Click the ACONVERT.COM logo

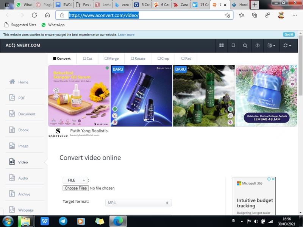tap(23, 45)
